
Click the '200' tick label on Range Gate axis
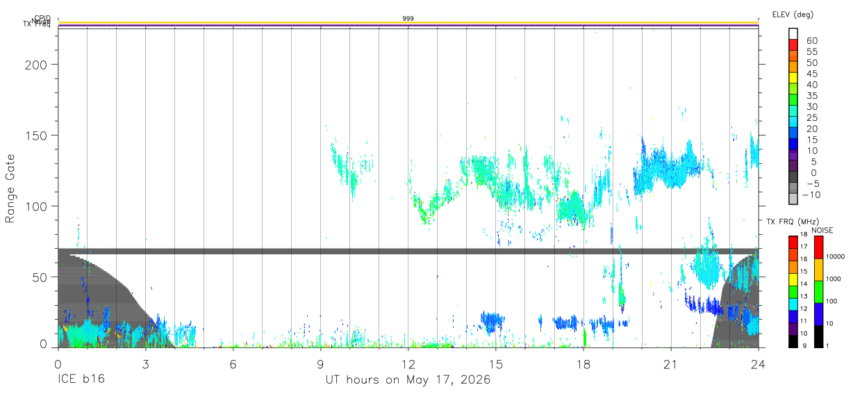tap(38, 64)
